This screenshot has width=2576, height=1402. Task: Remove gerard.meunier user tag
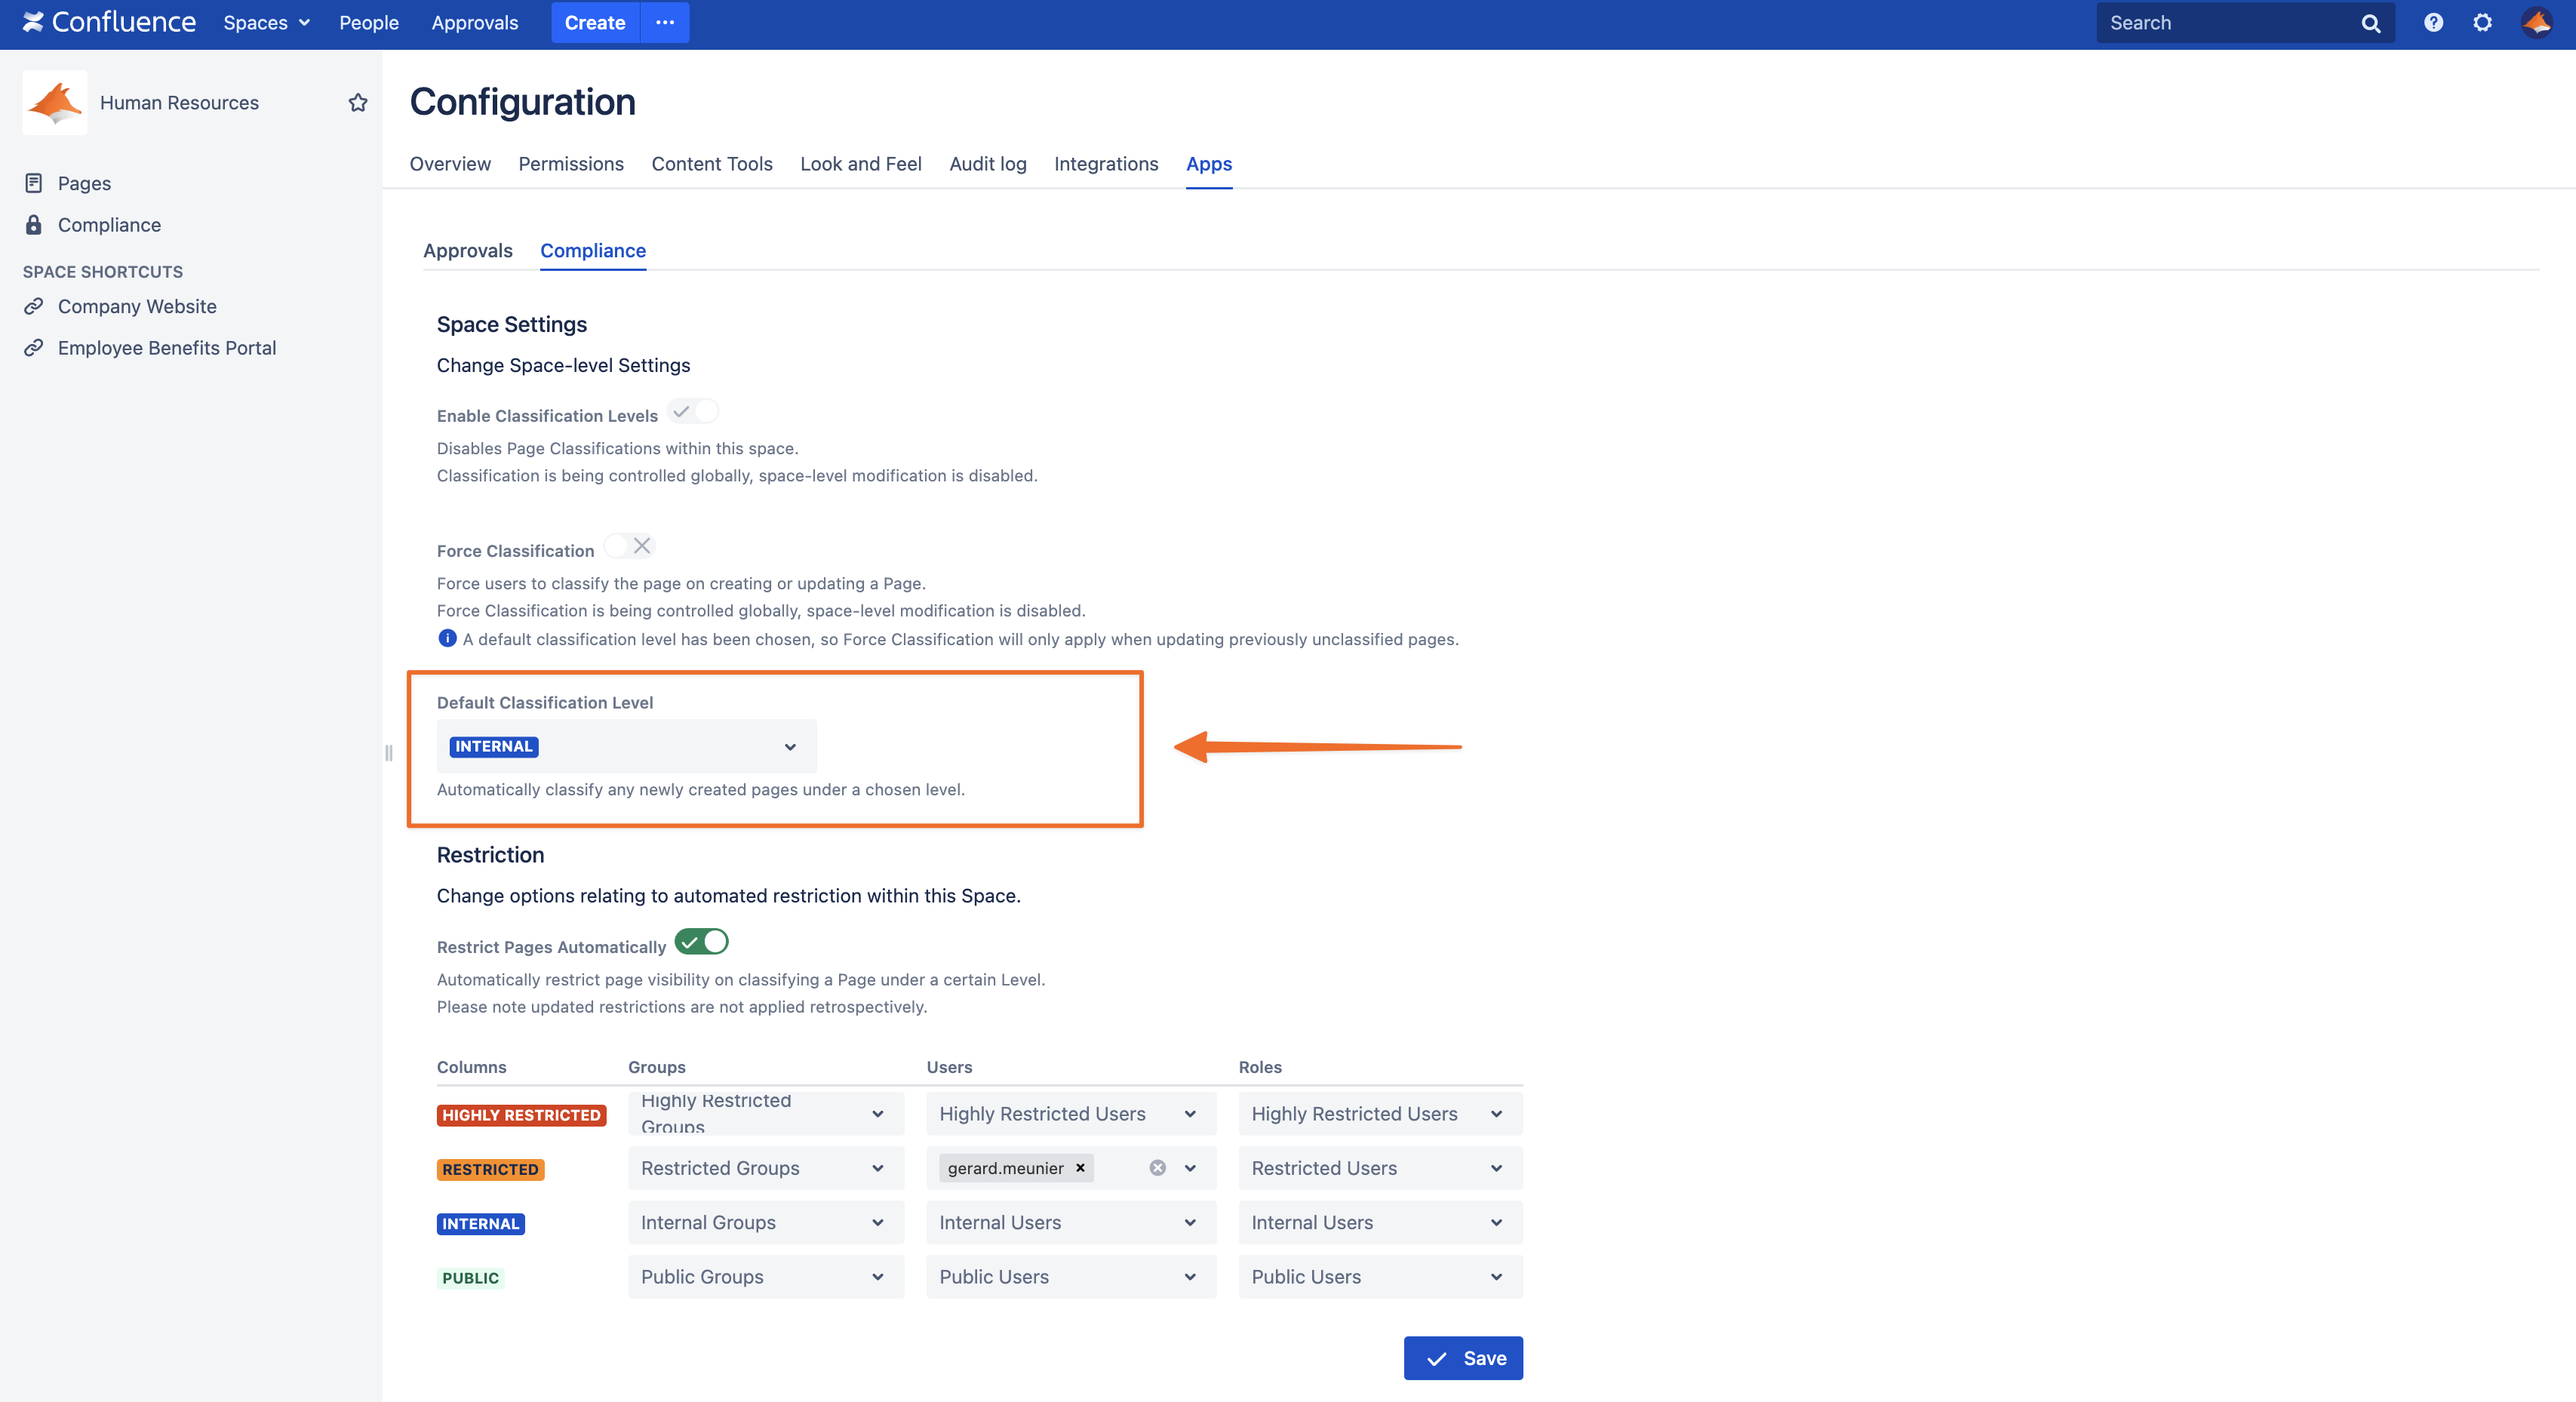click(1080, 1168)
